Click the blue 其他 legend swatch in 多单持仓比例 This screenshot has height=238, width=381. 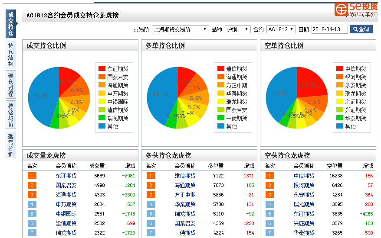220,126
